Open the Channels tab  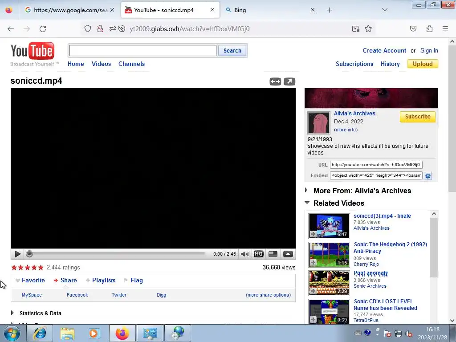(131, 64)
